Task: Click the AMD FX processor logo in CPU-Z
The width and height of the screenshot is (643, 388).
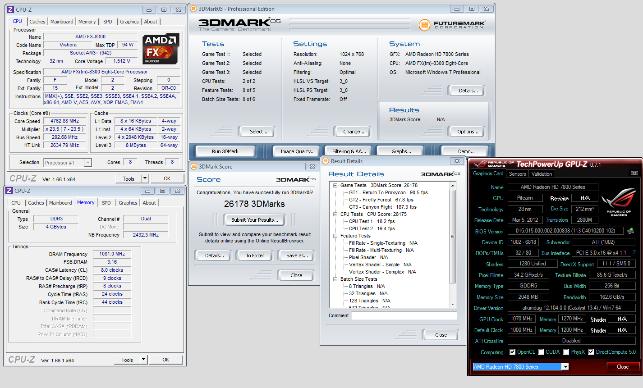Action: click(161, 49)
